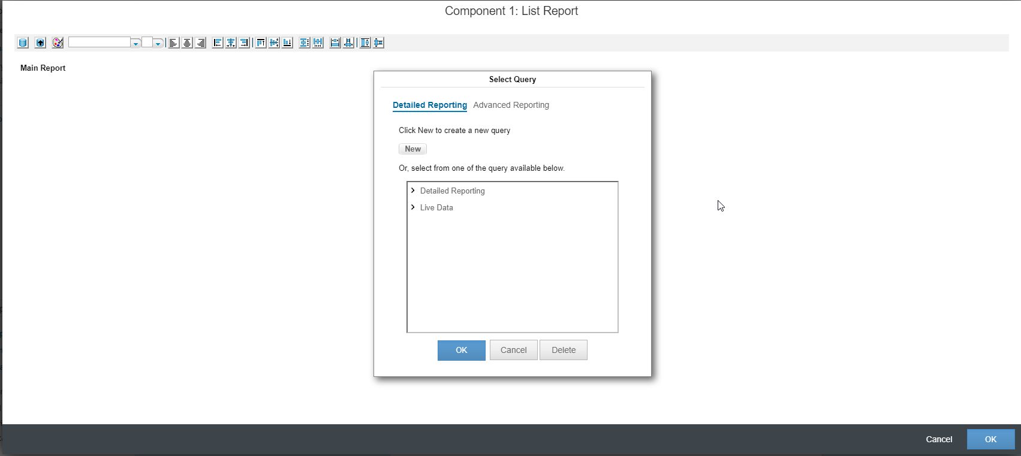
Task: Align selected objects to bottom edges
Action: 287,43
